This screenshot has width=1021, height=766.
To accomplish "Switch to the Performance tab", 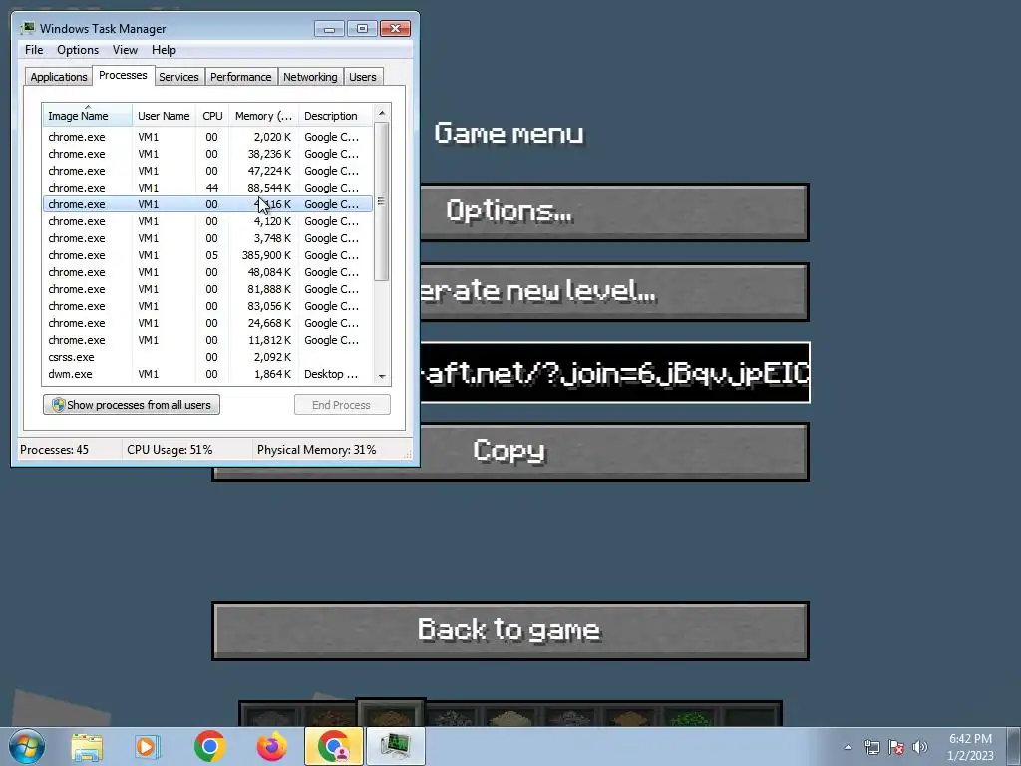I will click(x=241, y=77).
